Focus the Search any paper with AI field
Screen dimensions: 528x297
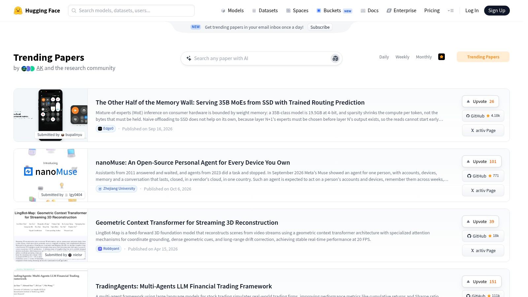tap(261, 58)
